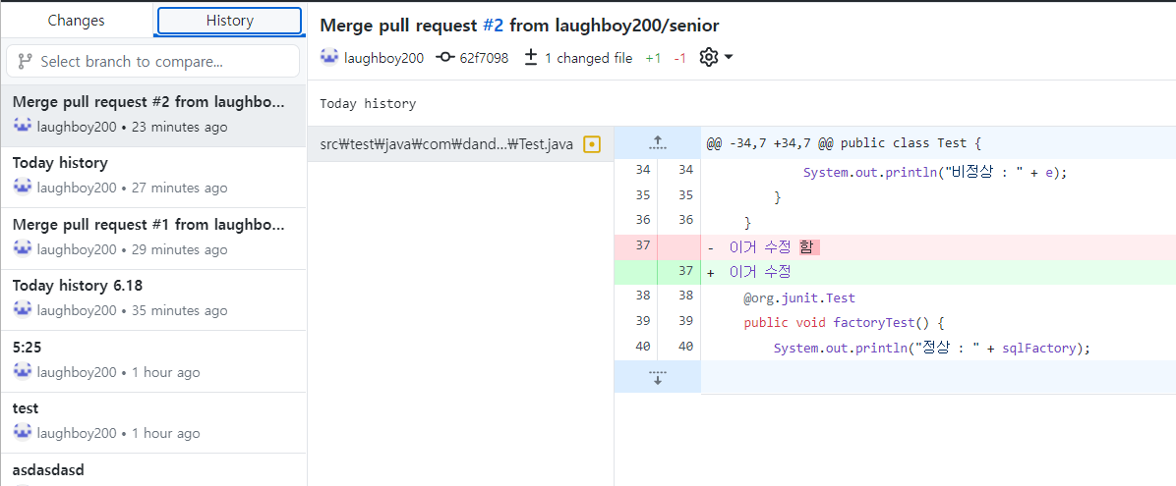Viewport: 1176px width, 486px height.
Task: Expand the diff upward above line 34
Action: 658,143
